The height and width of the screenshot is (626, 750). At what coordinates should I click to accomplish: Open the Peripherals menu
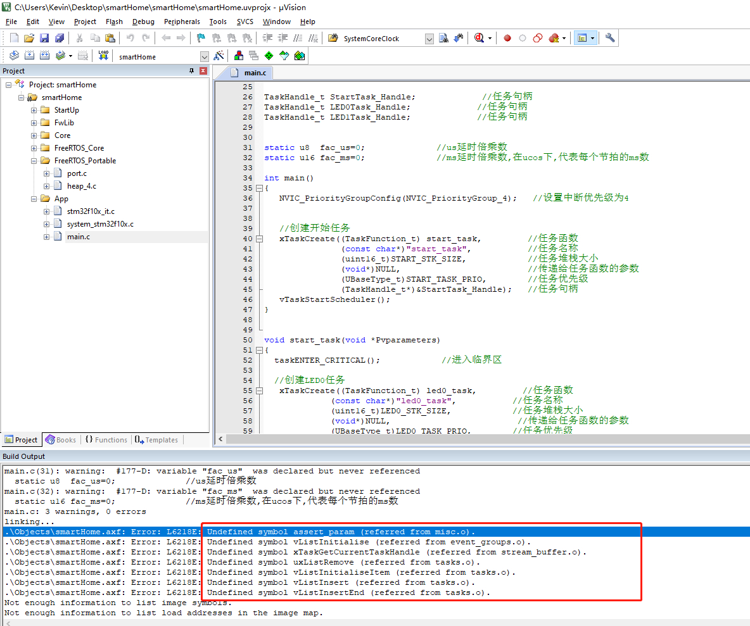click(x=182, y=21)
